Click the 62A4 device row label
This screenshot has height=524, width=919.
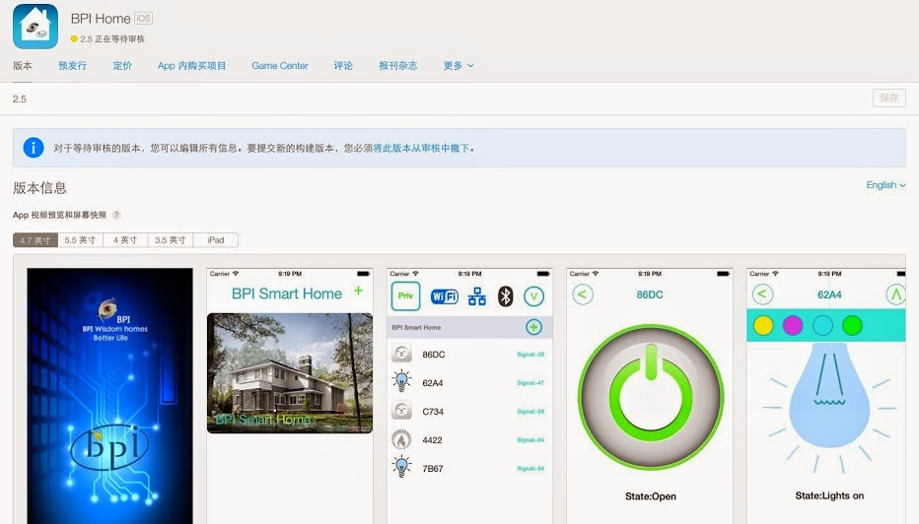pyautogui.click(x=433, y=383)
